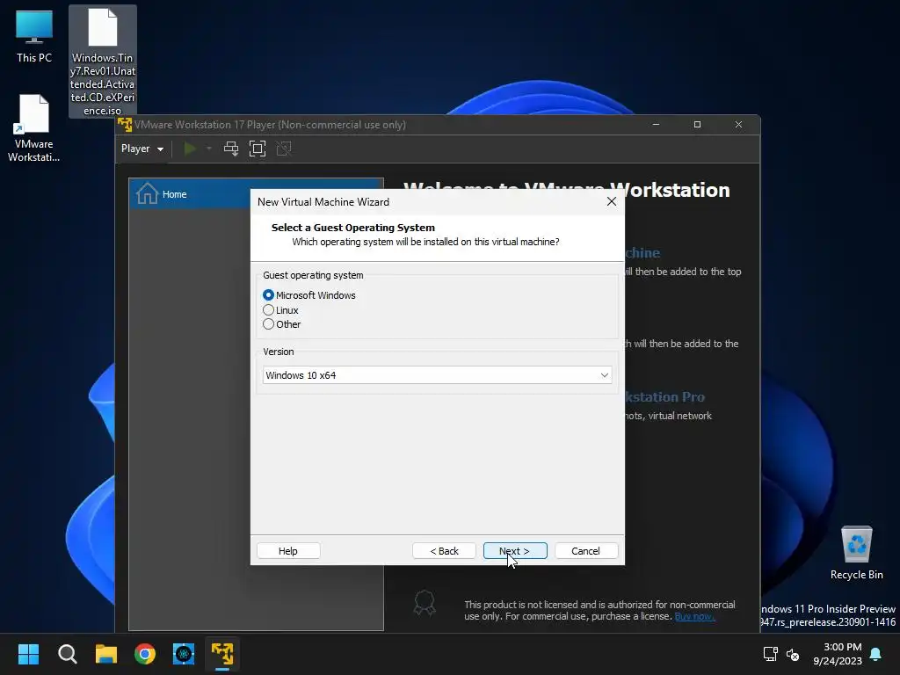
Task: Open the Player menu dropdown
Action: tap(142, 149)
